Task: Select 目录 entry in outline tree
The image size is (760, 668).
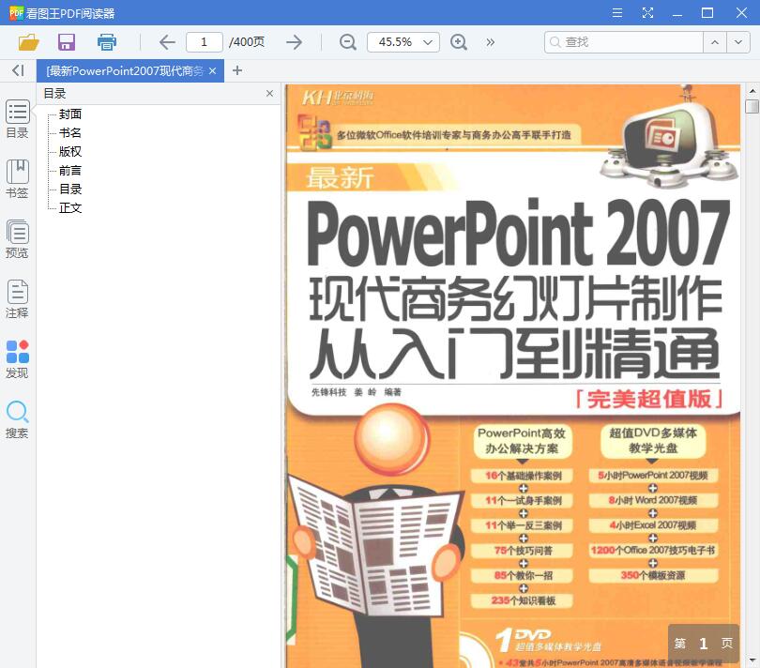Action: [x=70, y=190]
